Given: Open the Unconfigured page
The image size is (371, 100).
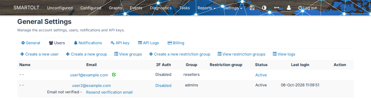Looking at the screenshot, I should 60,8.
